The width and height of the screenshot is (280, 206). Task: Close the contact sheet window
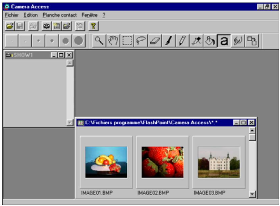click(251, 123)
